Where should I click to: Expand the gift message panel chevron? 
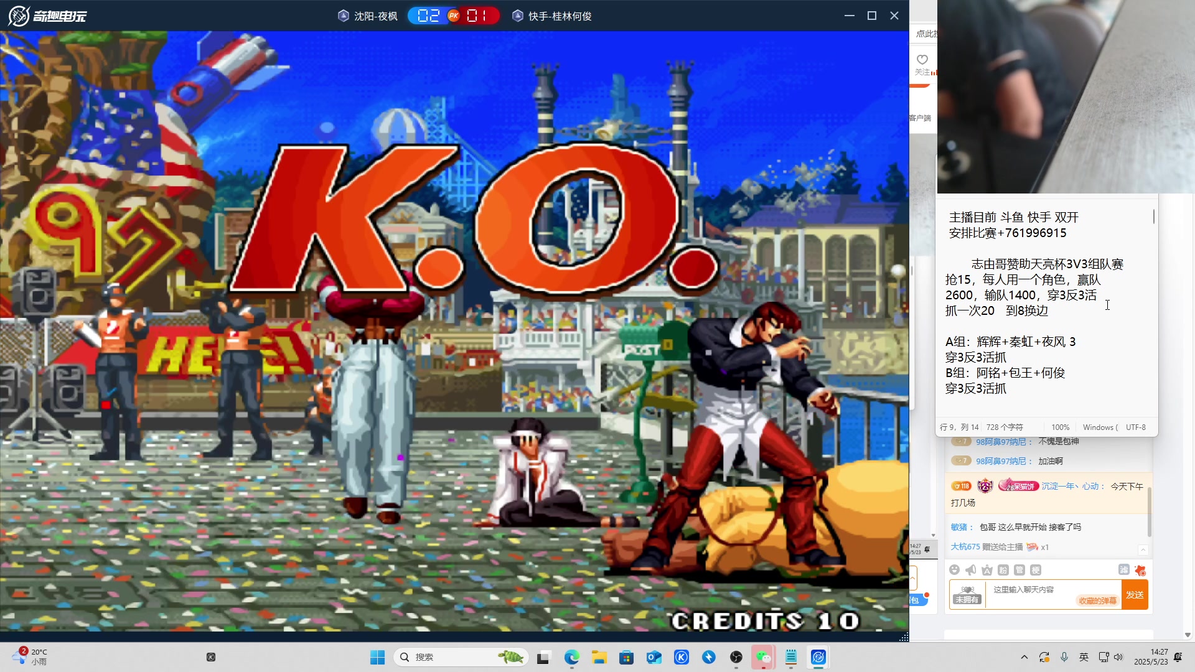(1143, 549)
